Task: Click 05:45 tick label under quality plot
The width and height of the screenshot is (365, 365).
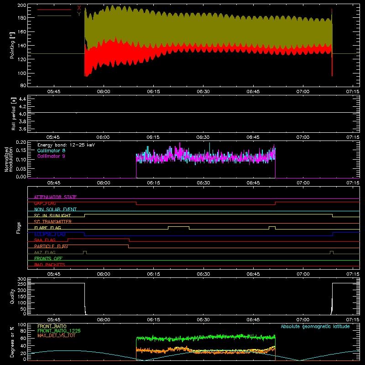Action: pos(54,320)
